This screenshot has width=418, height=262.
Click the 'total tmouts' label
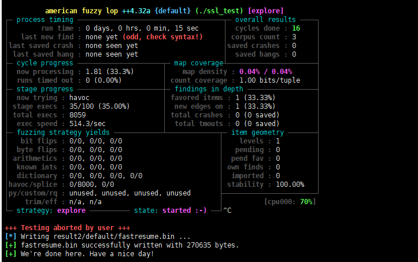click(199, 124)
